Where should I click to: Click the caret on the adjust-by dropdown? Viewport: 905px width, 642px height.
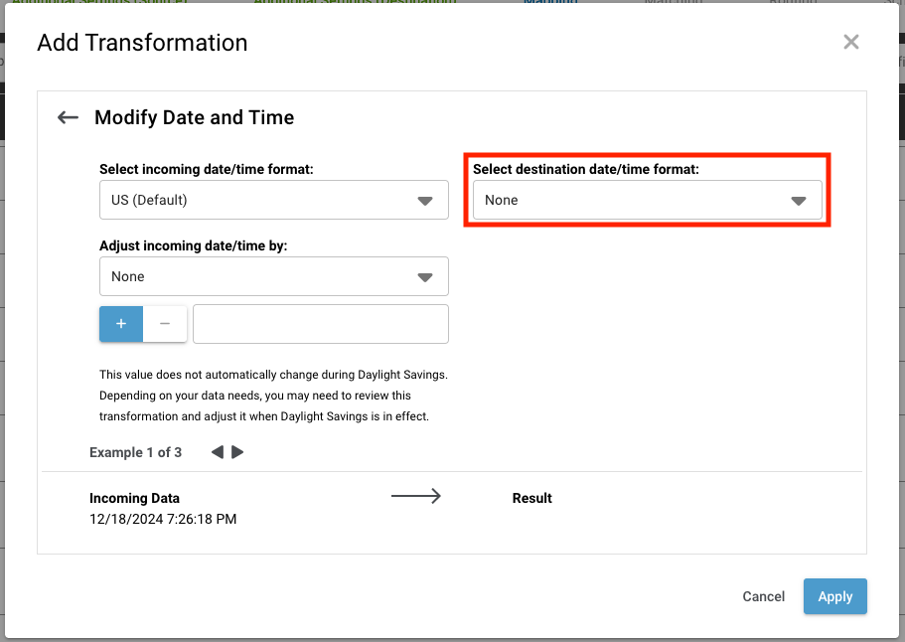tap(426, 276)
